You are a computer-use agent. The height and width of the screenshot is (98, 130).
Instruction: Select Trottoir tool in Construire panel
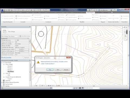61,15
